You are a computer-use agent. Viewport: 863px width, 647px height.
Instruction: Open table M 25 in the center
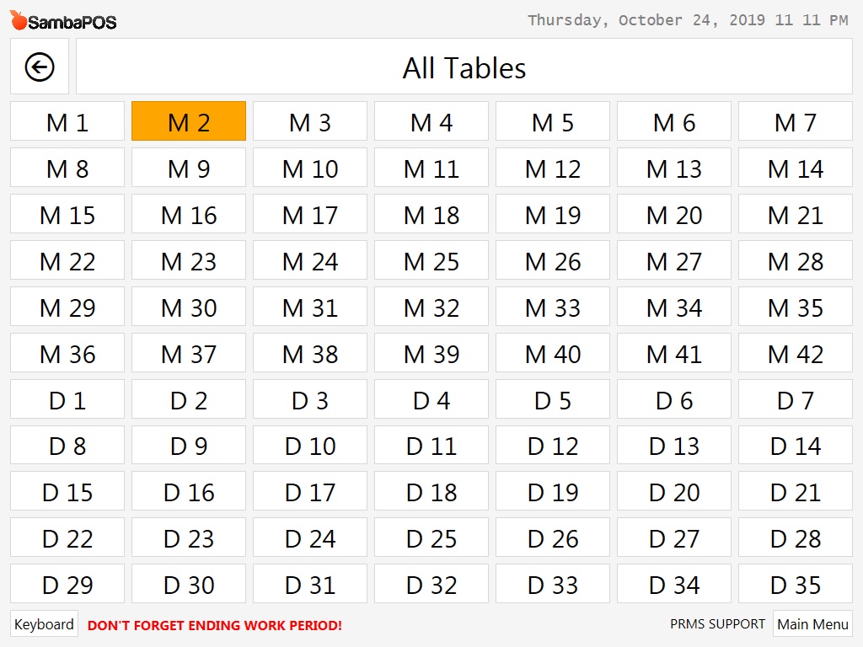click(431, 260)
